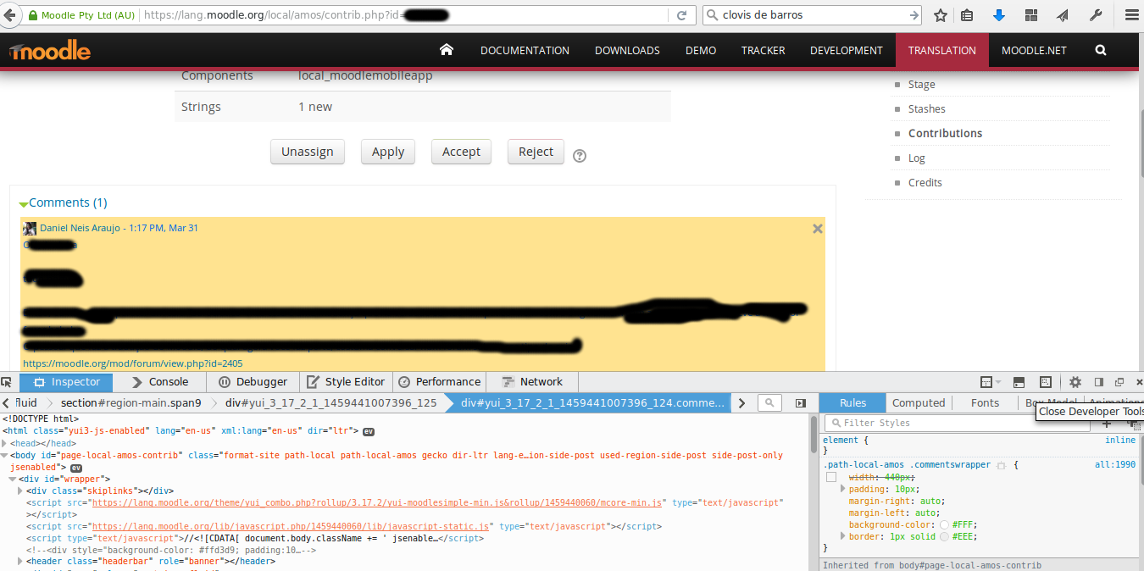1144x571 pixels.
Task: Click the Unassign button
Action: click(308, 152)
